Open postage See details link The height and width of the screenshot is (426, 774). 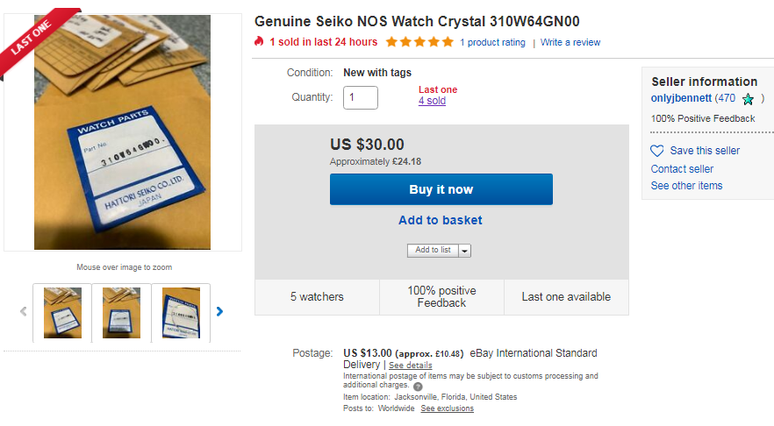411,365
